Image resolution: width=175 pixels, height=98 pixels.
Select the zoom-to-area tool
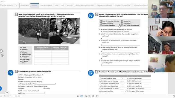86,96
